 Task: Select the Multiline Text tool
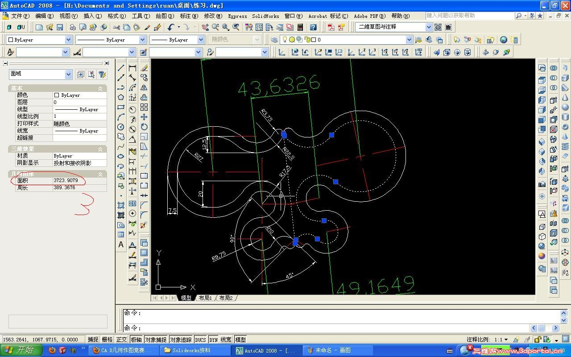pyautogui.click(x=121, y=245)
